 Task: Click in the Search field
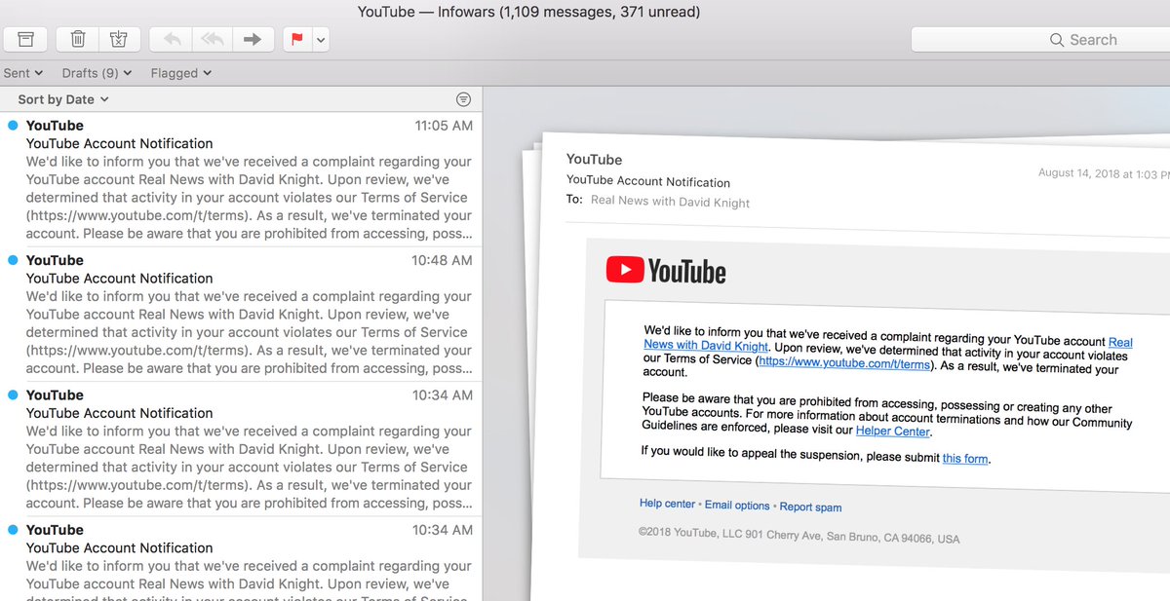1040,39
